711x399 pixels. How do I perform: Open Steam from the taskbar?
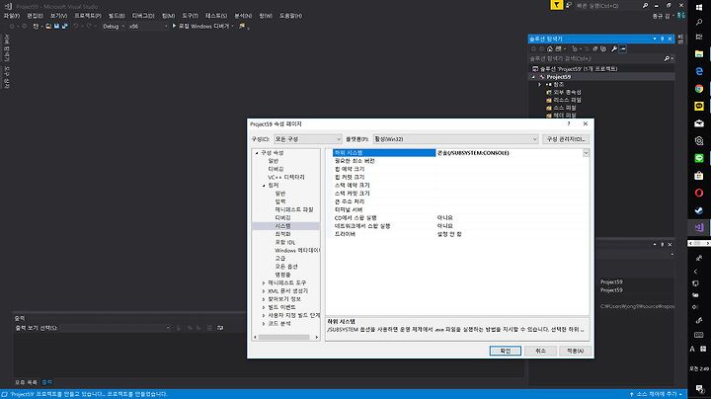click(699, 210)
